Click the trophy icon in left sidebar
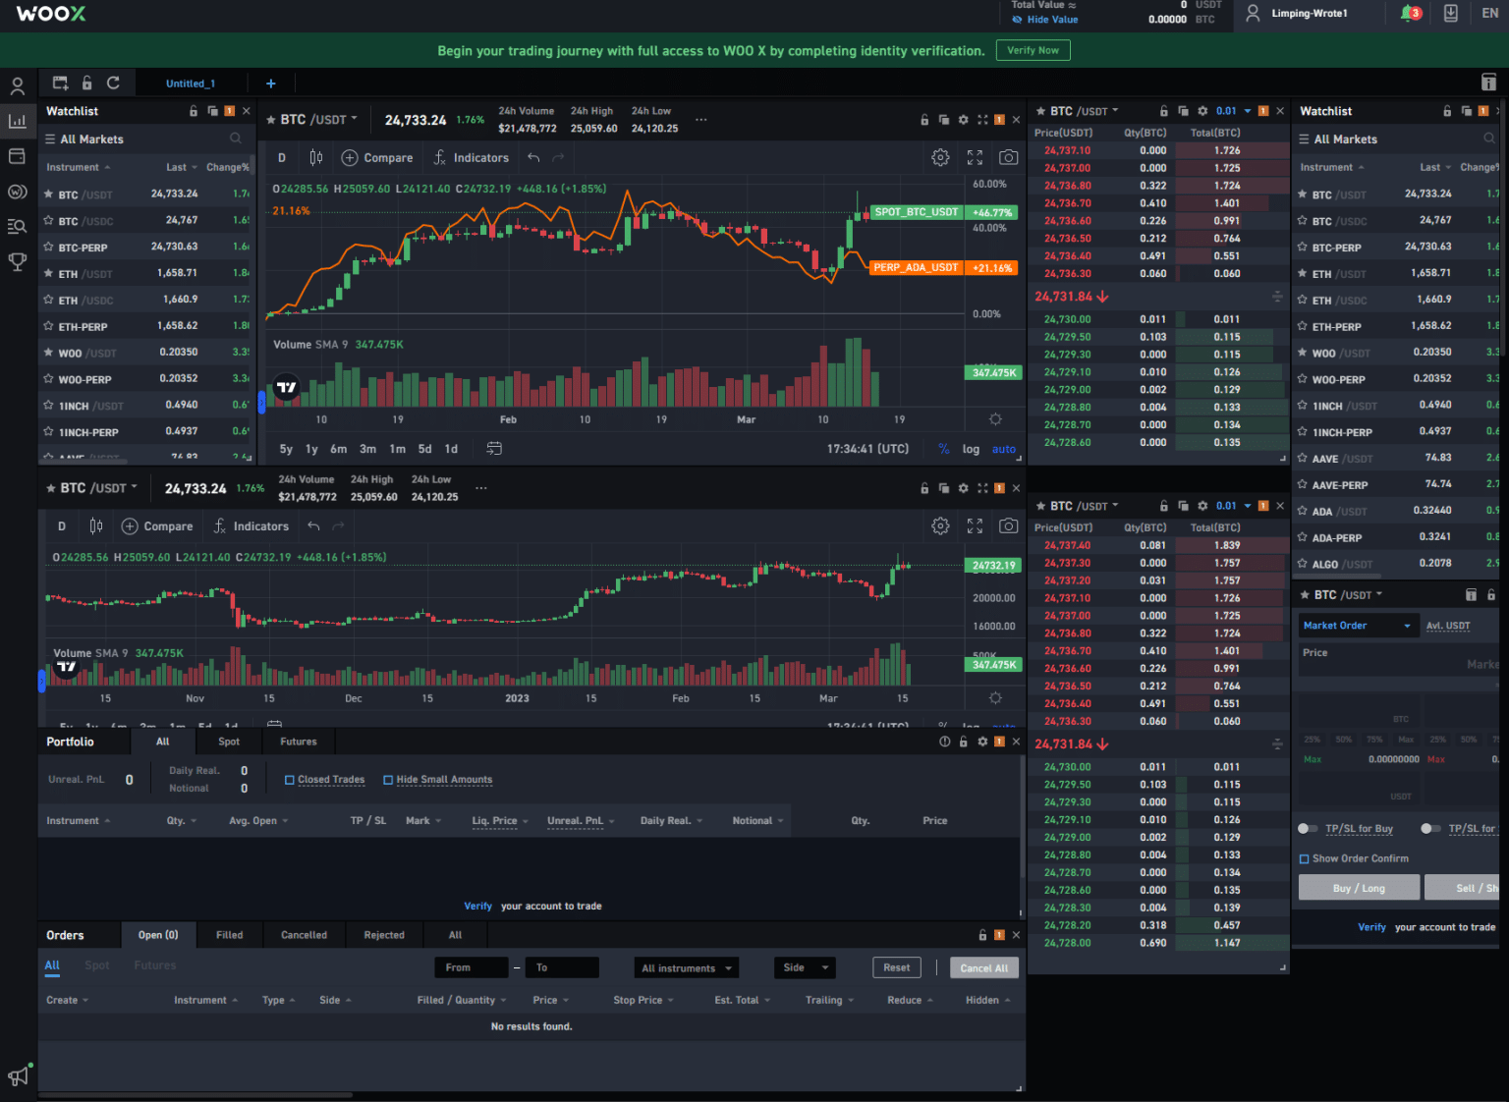Screen dimensions: 1509x1102 point(17,261)
